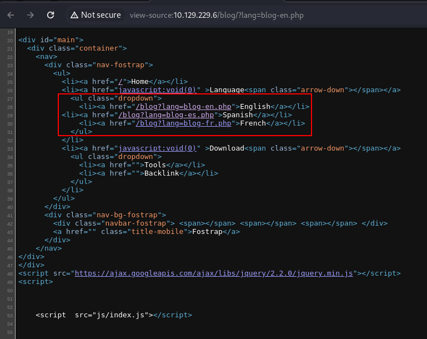This screenshot has width=427, height=339.
Task: Go back to the previous page
Action: [x=11, y=15]
